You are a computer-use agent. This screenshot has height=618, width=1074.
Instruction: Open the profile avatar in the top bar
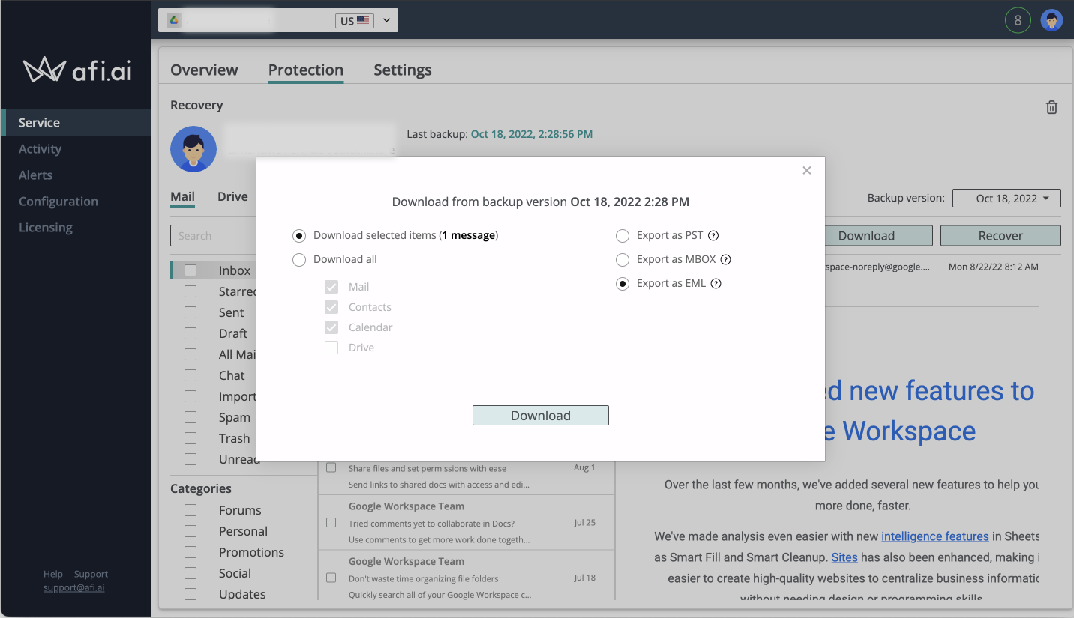[1052, 20]
